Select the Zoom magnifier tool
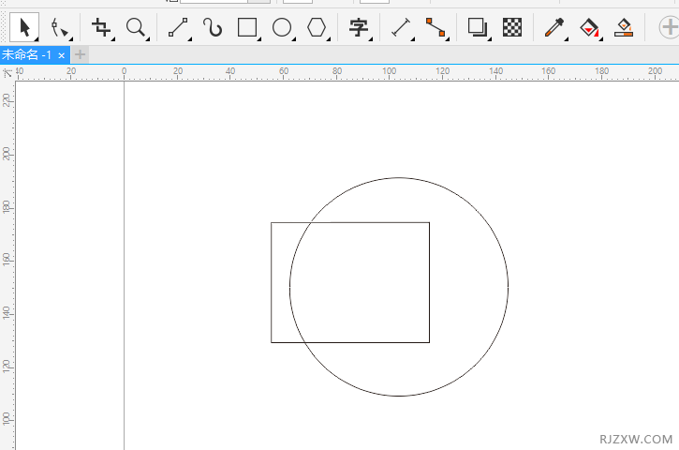The height and width of the screenshot is (450, 679). (x=136, y=28)
